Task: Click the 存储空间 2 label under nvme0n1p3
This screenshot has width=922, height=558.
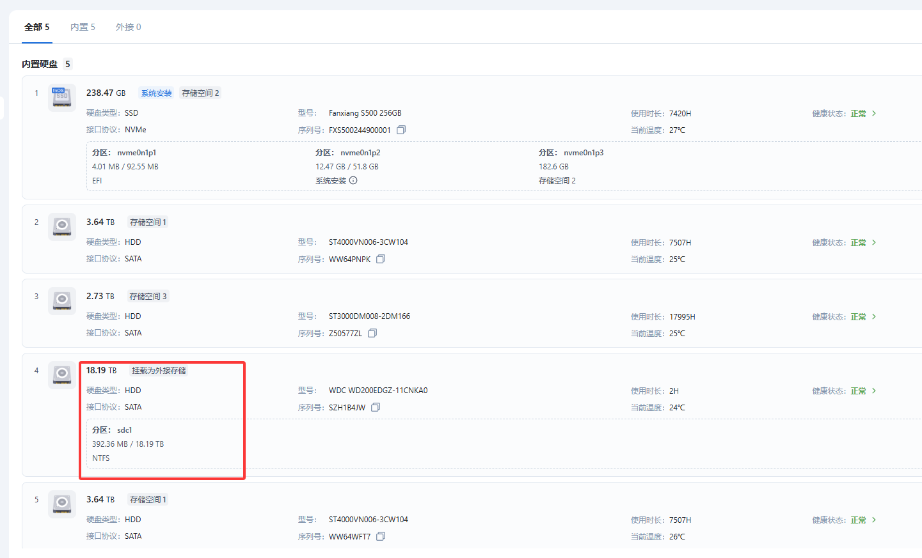Action: (x=557, y=181)
